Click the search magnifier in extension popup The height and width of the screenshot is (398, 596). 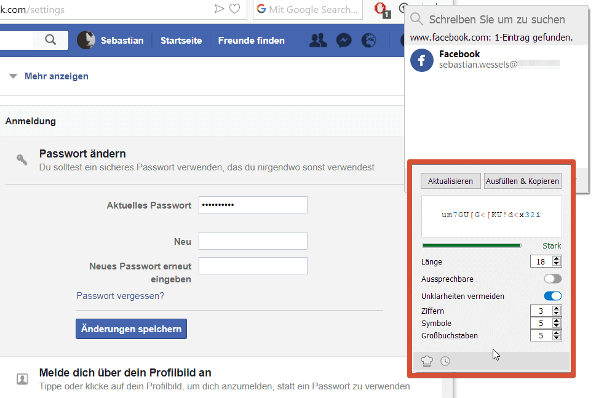tap(416, 18)
